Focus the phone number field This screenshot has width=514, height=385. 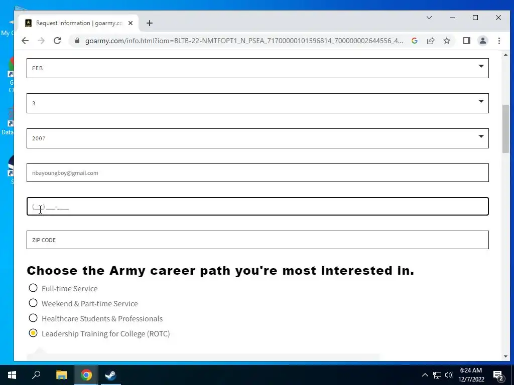258,206
